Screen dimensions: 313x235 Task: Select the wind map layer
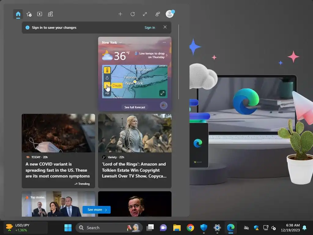click(107, 93)
